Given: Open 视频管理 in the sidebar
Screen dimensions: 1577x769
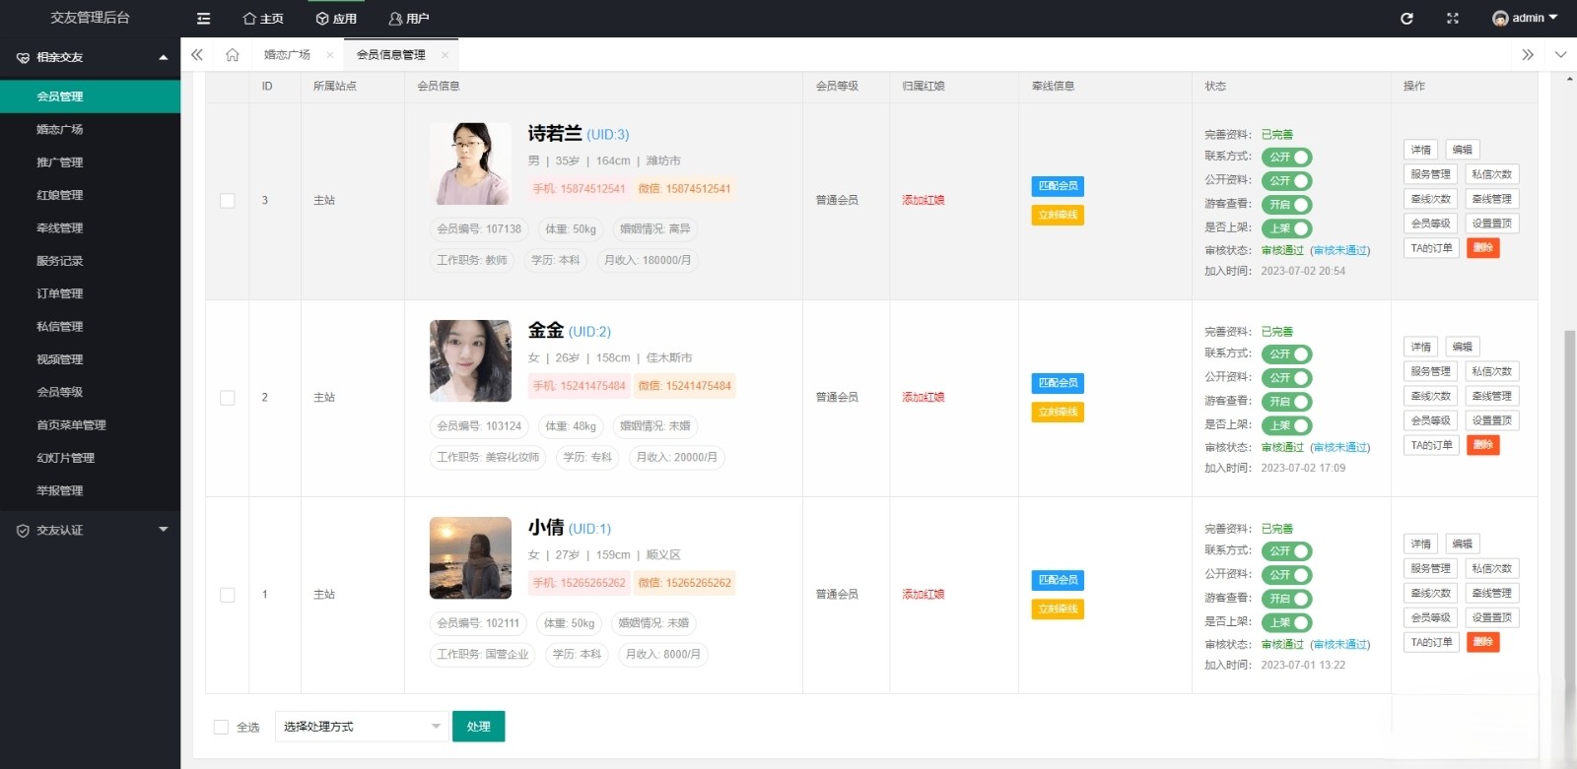Looking at the screenshot, I should click(90, 359).
